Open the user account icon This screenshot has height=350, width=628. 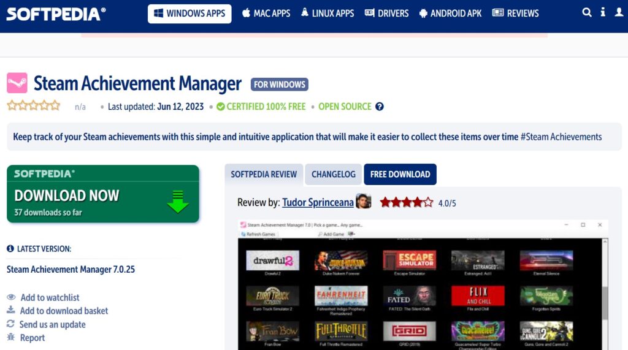619,12
